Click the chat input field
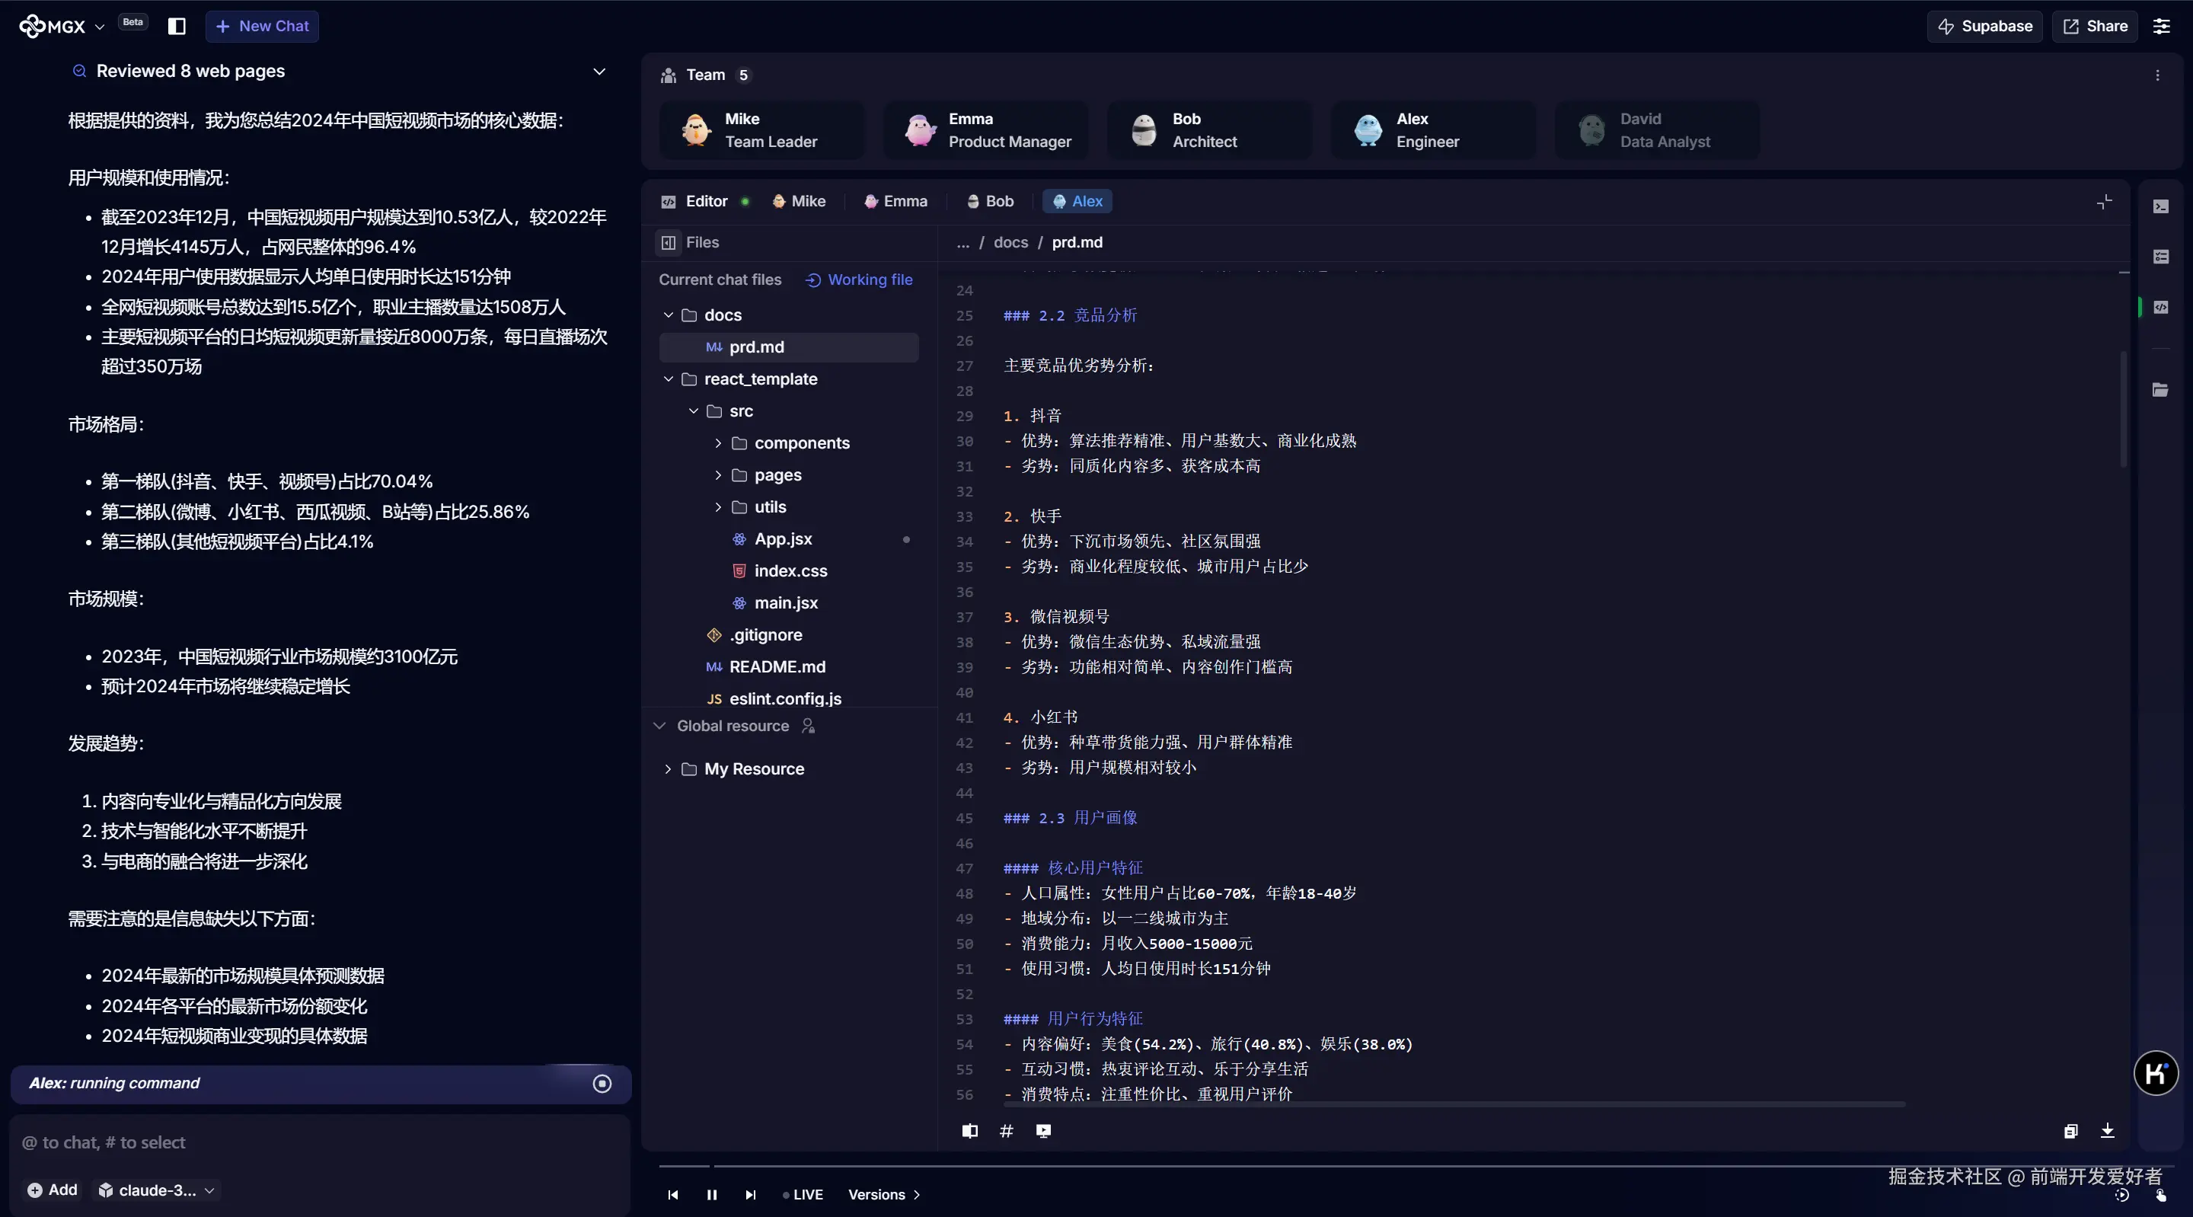Image resolution: width=2193 pixels, height=1217 pixels. click(x=319, y=1142)
